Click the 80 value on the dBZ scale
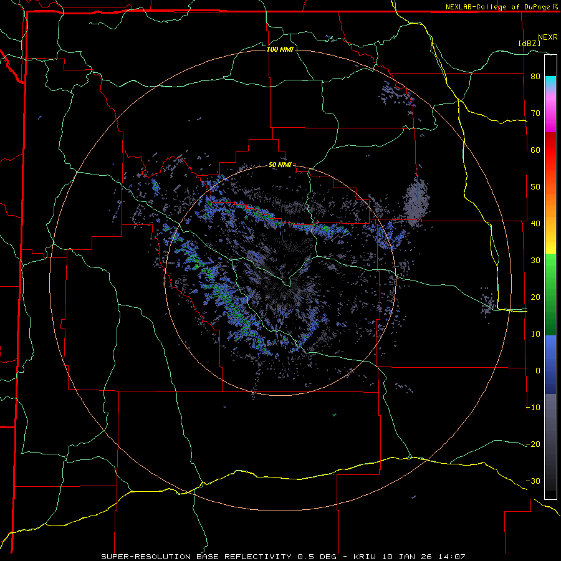This screenshot has width=561, height=561. tap(535, 77)
